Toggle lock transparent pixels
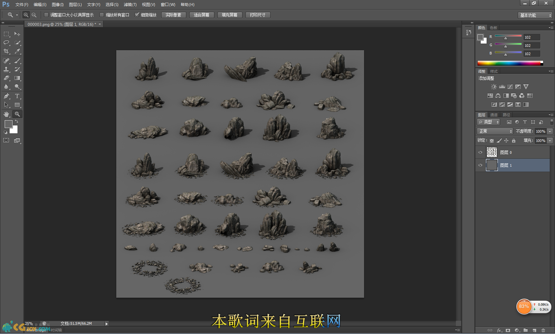Image resolution: width=555 pixels, height=334 pixels. coord(492,141)
